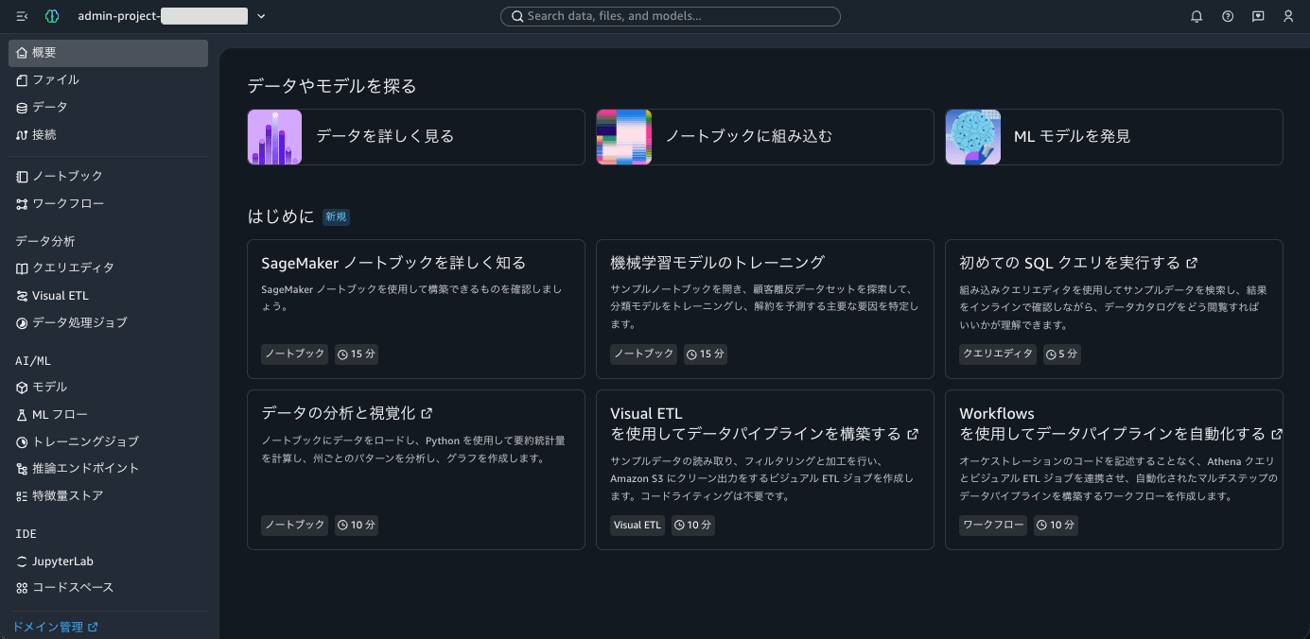
Task: Click the 5 分 duration badge
Action: point(1062,354)
